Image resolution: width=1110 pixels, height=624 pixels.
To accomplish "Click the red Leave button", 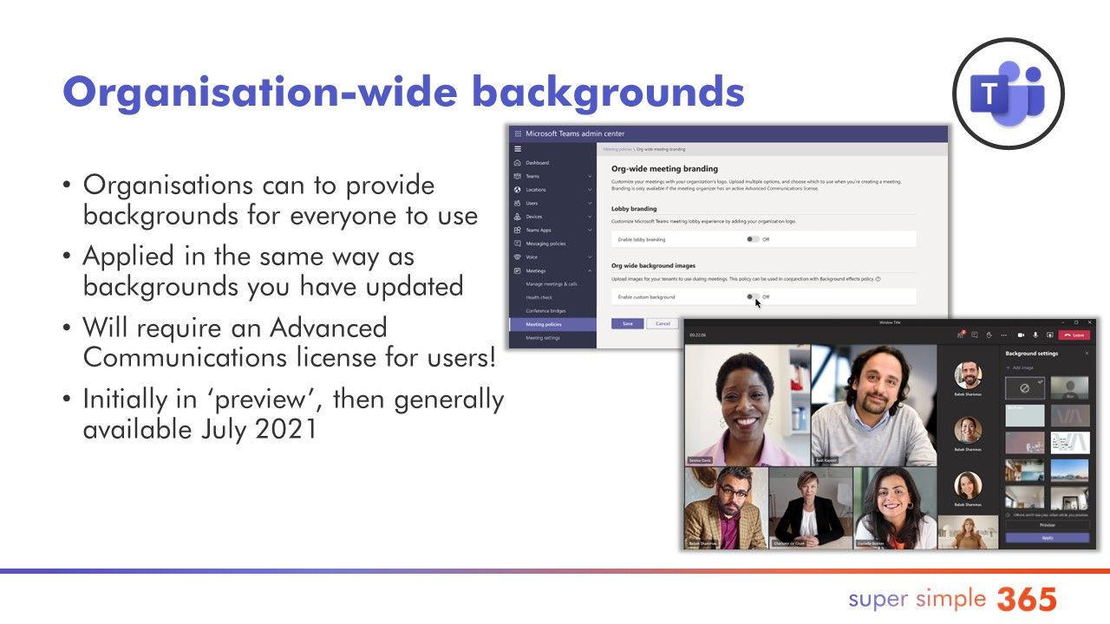I will [x=1074, y=335].
